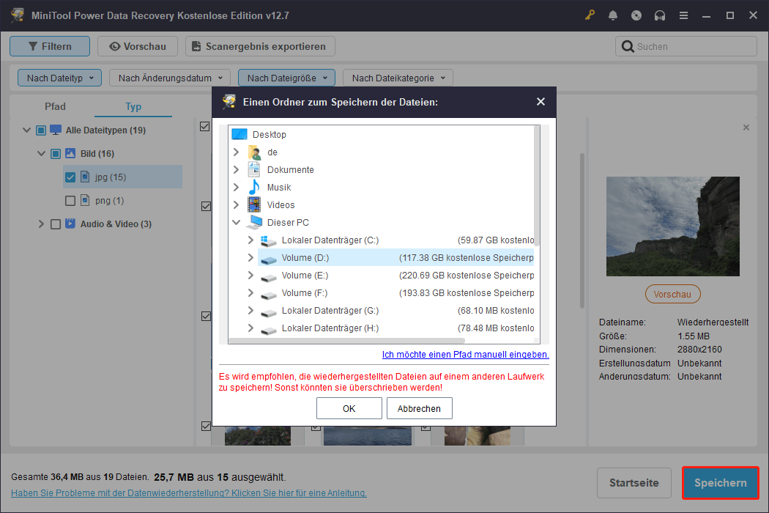Click the jpg file type icon
This screenshot has height=513, width=769.
tap(85, 177)
